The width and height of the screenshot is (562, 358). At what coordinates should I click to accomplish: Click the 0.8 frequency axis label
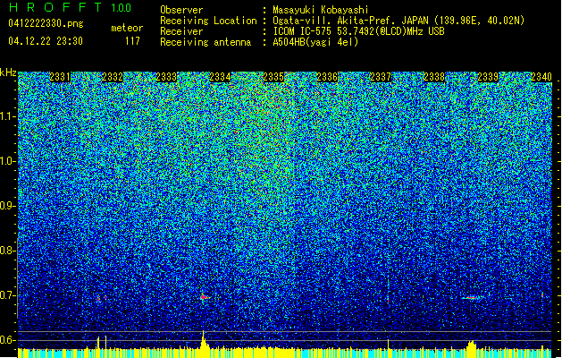pos(8,251)
